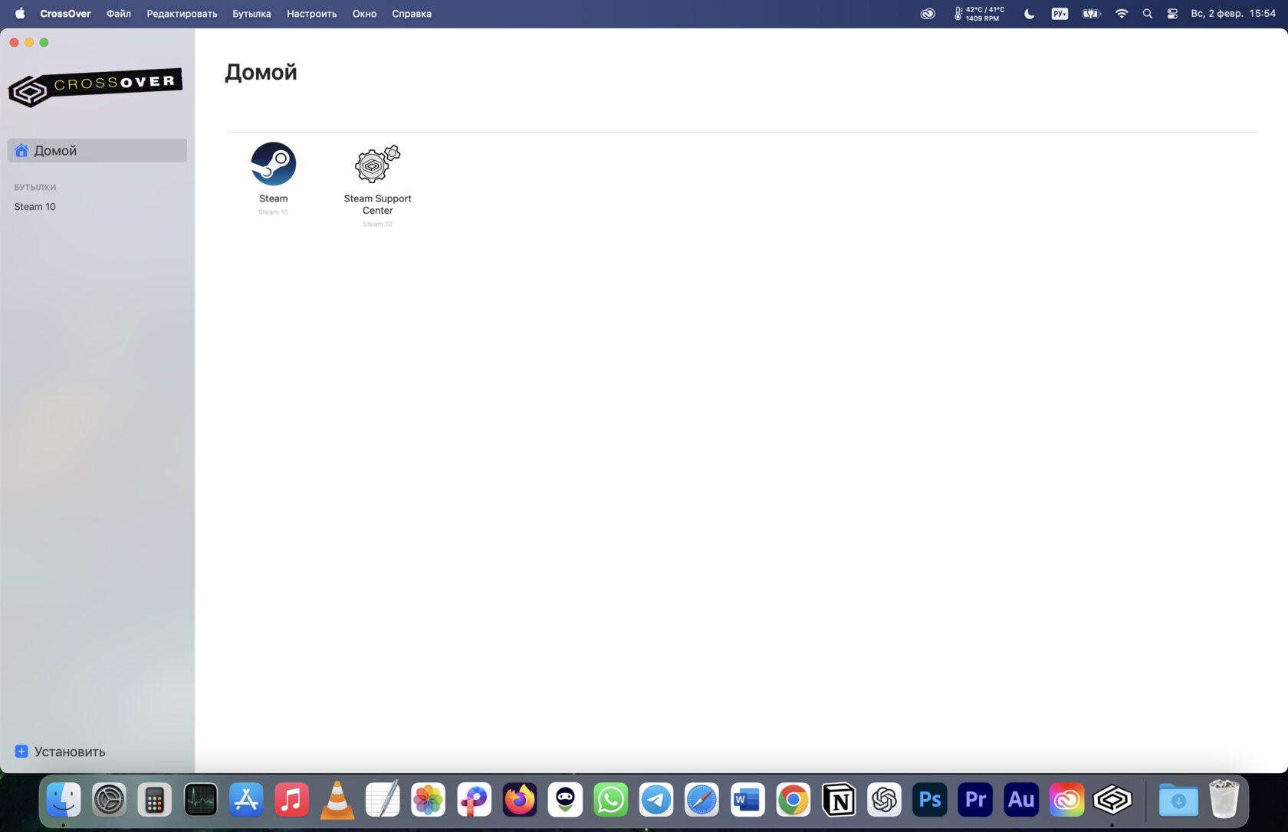Open Control Center in the menu bar
Image resolution: width=1288 pixels, height=832 pixels.
[x=1172, y=14]
